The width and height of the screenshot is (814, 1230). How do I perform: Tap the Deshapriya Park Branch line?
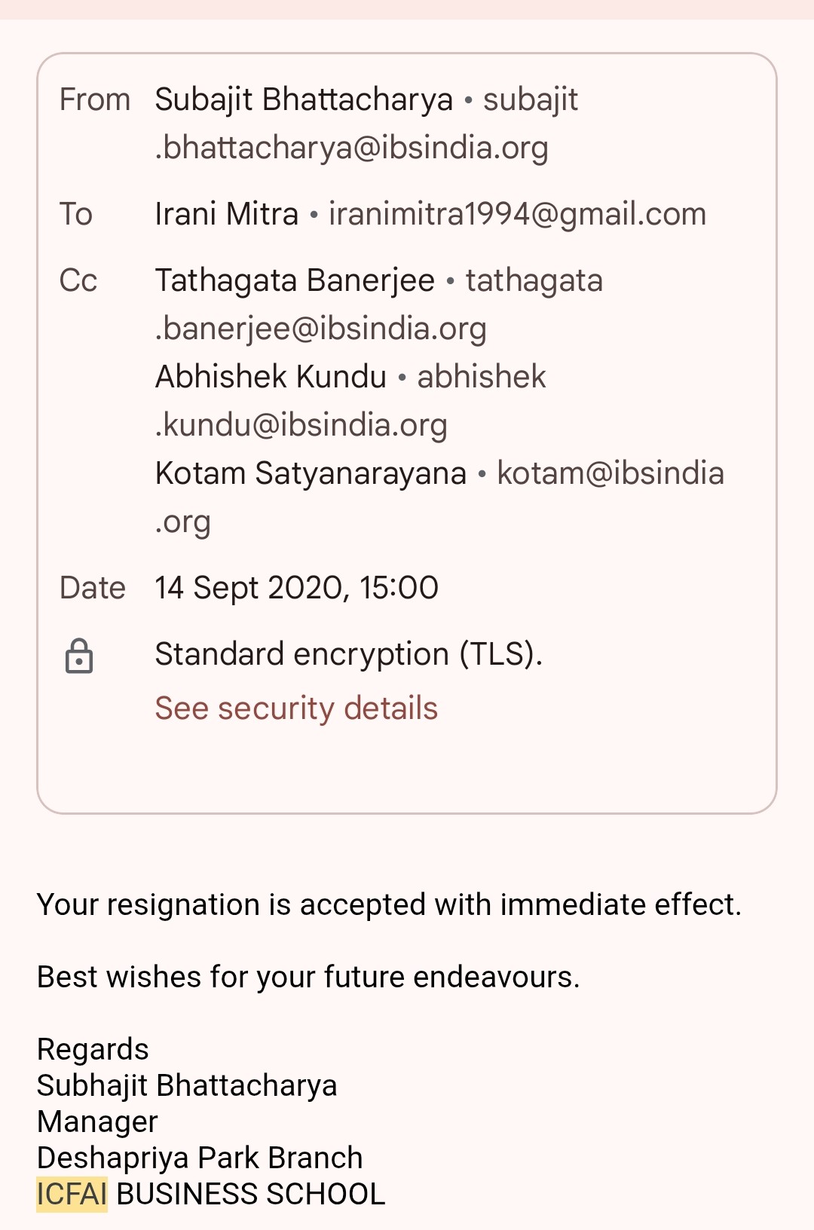point(200,1158)
